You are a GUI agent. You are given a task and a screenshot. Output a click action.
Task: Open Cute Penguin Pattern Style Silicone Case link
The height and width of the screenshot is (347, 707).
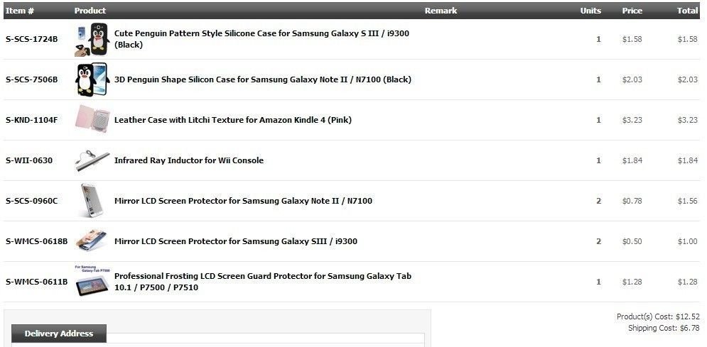tap(261, 39)
